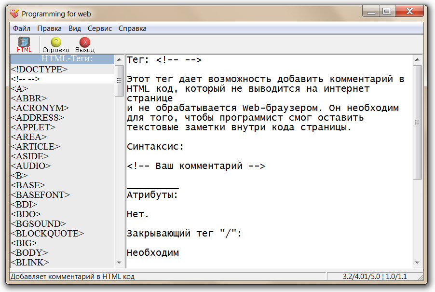Viewport: 435px width, 292px height.
Task: Minimize the Programming for web window
Action: [371, 12]
